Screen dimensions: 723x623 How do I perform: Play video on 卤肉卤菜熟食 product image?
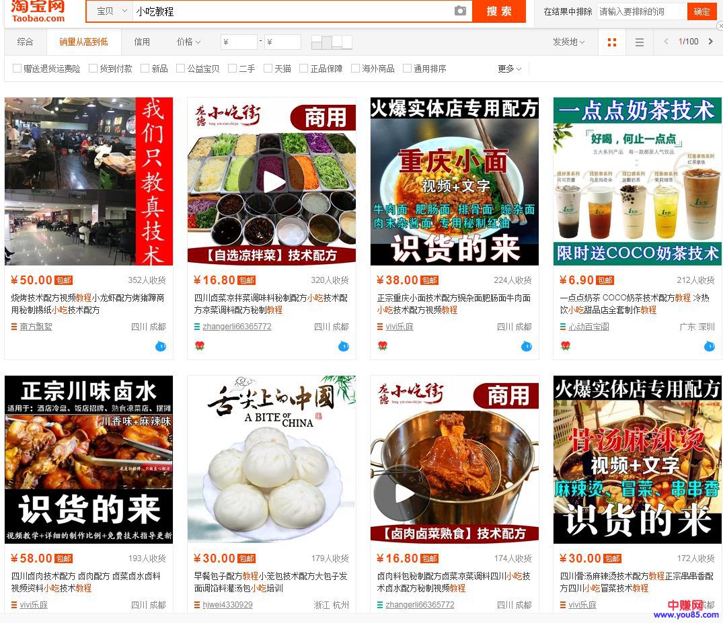[x=404, y=494]
